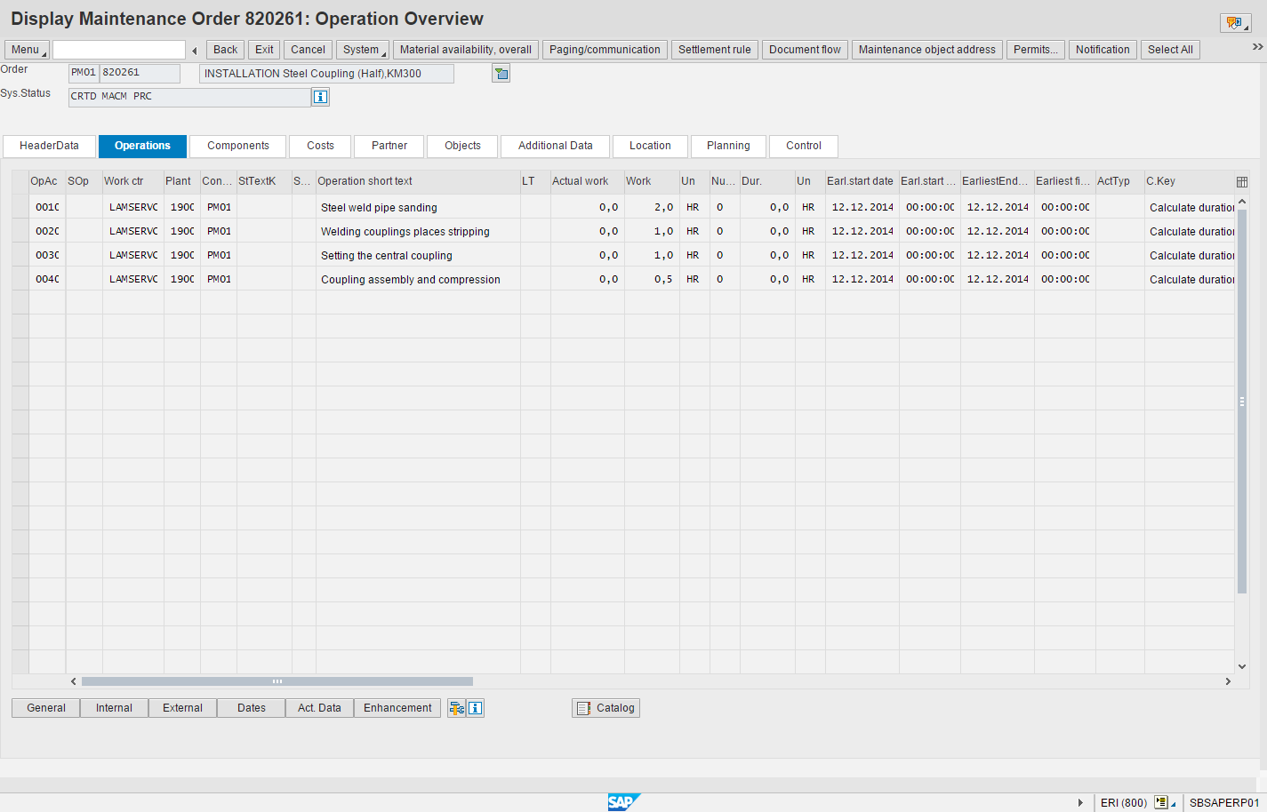This screenshot has height=812, width=1267.
Task: Open the System dropdown menu
Action: pyautogui.click(x=363, y=50)
